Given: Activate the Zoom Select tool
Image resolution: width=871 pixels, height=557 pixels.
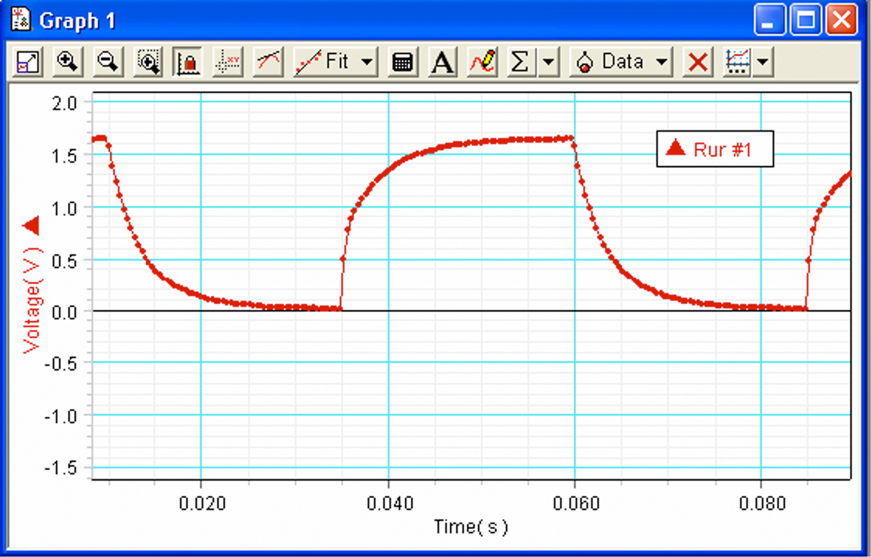Looking at the screenshot, I should tap(147, 62).
